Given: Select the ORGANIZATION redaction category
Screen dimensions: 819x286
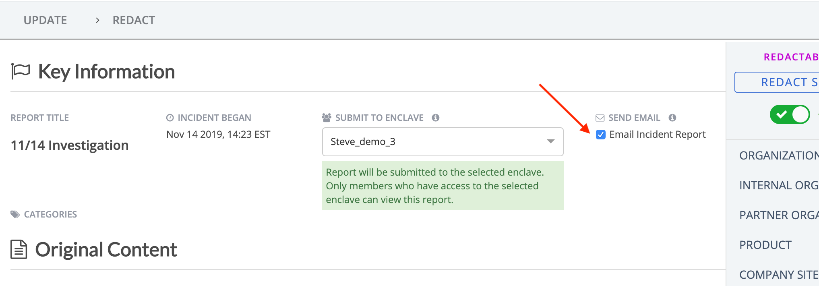Looking at the screenshot, I should pyautogui.click(x=779, y=155).
